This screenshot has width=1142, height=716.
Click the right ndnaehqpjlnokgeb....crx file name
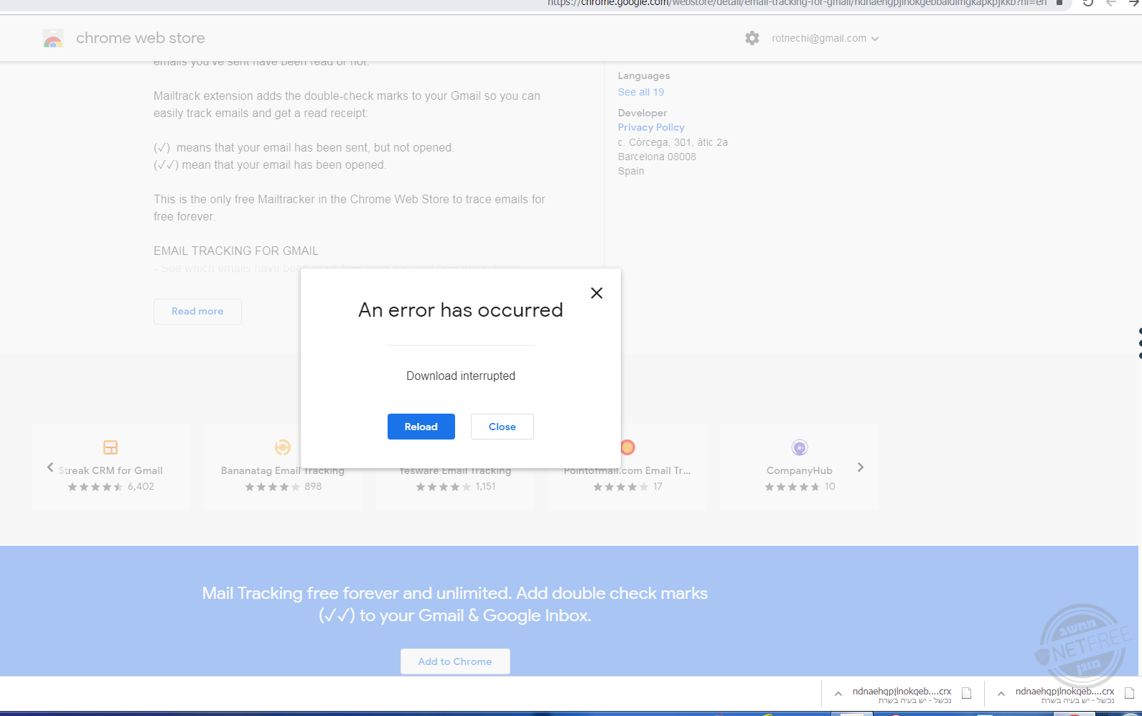[1064, 691]
